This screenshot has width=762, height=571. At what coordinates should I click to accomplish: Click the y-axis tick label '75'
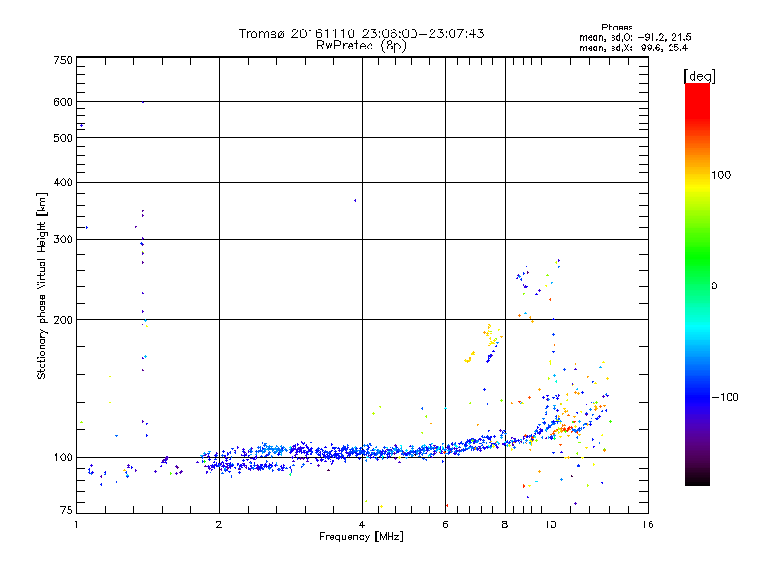coord(67,510)
